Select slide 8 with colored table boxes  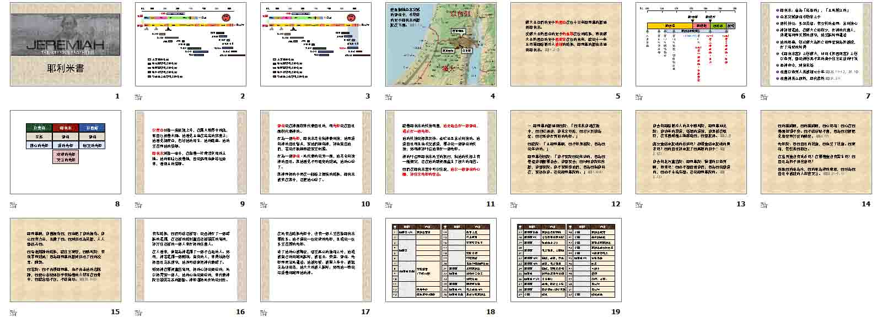click(66, 152)
